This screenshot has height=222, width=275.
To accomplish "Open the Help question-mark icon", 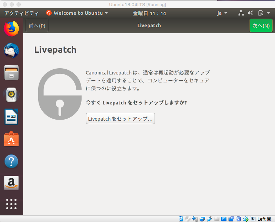I will pyautogui.click(x=11, y=161).
